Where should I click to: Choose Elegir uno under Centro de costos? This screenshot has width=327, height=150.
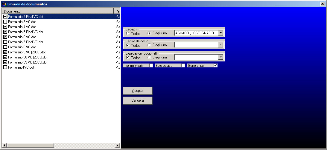149,45
